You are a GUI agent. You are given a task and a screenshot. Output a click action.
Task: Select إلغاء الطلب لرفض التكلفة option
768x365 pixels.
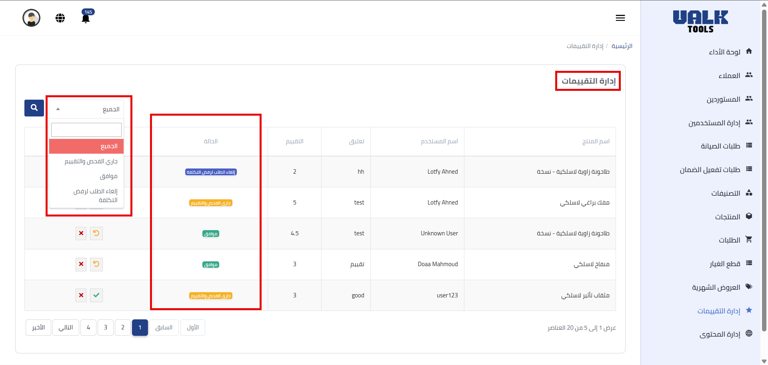pyautogui.click(x=95, y=196)
